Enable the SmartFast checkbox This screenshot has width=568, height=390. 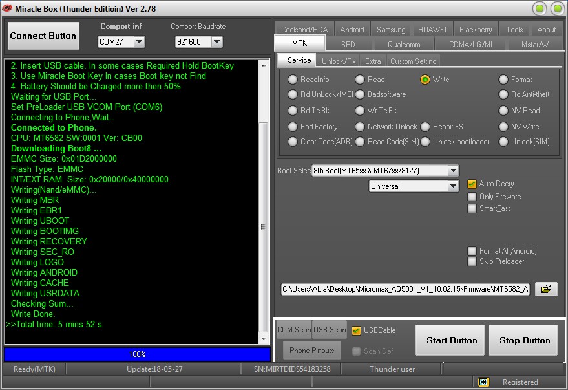472,208
